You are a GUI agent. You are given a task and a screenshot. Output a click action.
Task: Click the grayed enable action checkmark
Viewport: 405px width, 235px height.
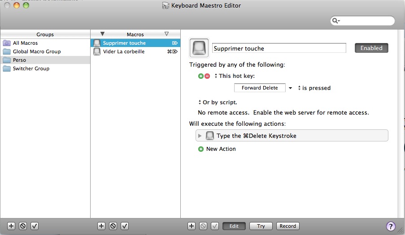(215, 226)
